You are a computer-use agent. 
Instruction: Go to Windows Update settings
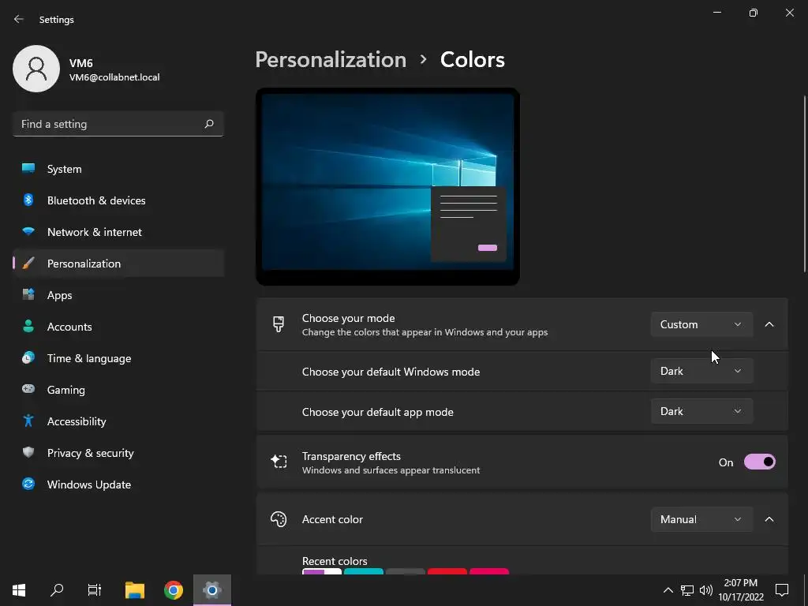118,484
